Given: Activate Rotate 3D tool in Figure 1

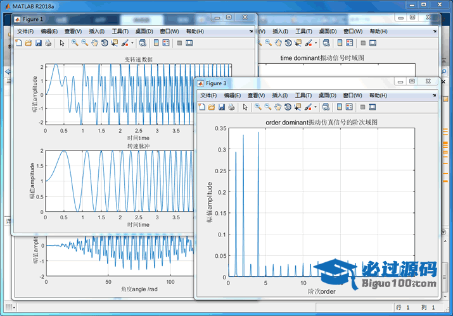Looking at the screenshot, I should coord(105,43).
